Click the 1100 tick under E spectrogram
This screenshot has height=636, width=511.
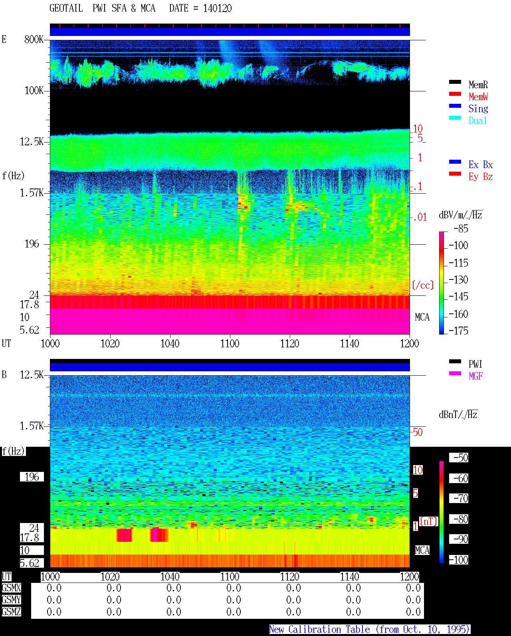pos(230,344)
